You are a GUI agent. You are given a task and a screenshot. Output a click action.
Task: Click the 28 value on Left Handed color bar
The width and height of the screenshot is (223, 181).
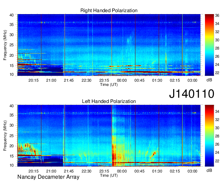pyautogui.click(x=217, y=136)
